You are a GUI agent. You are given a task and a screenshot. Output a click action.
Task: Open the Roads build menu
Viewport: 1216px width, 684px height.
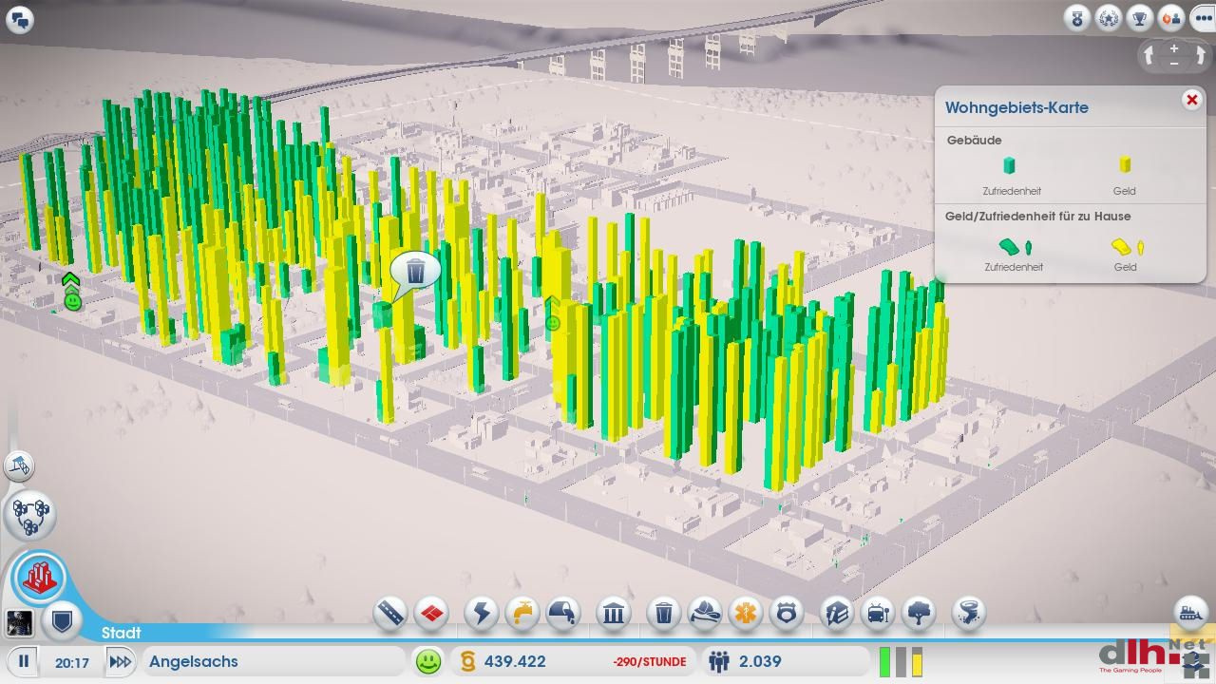[390, 613]
